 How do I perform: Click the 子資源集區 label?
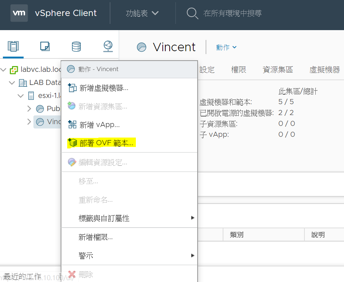click(219, 124)
